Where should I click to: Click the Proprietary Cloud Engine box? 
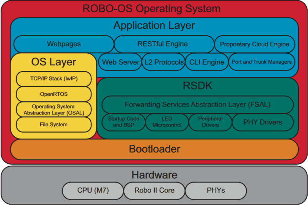[255, 44]
